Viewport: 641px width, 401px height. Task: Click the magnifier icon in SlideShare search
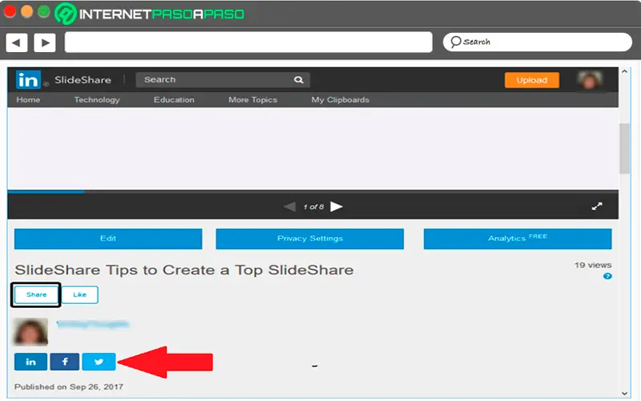click(299, 79)
